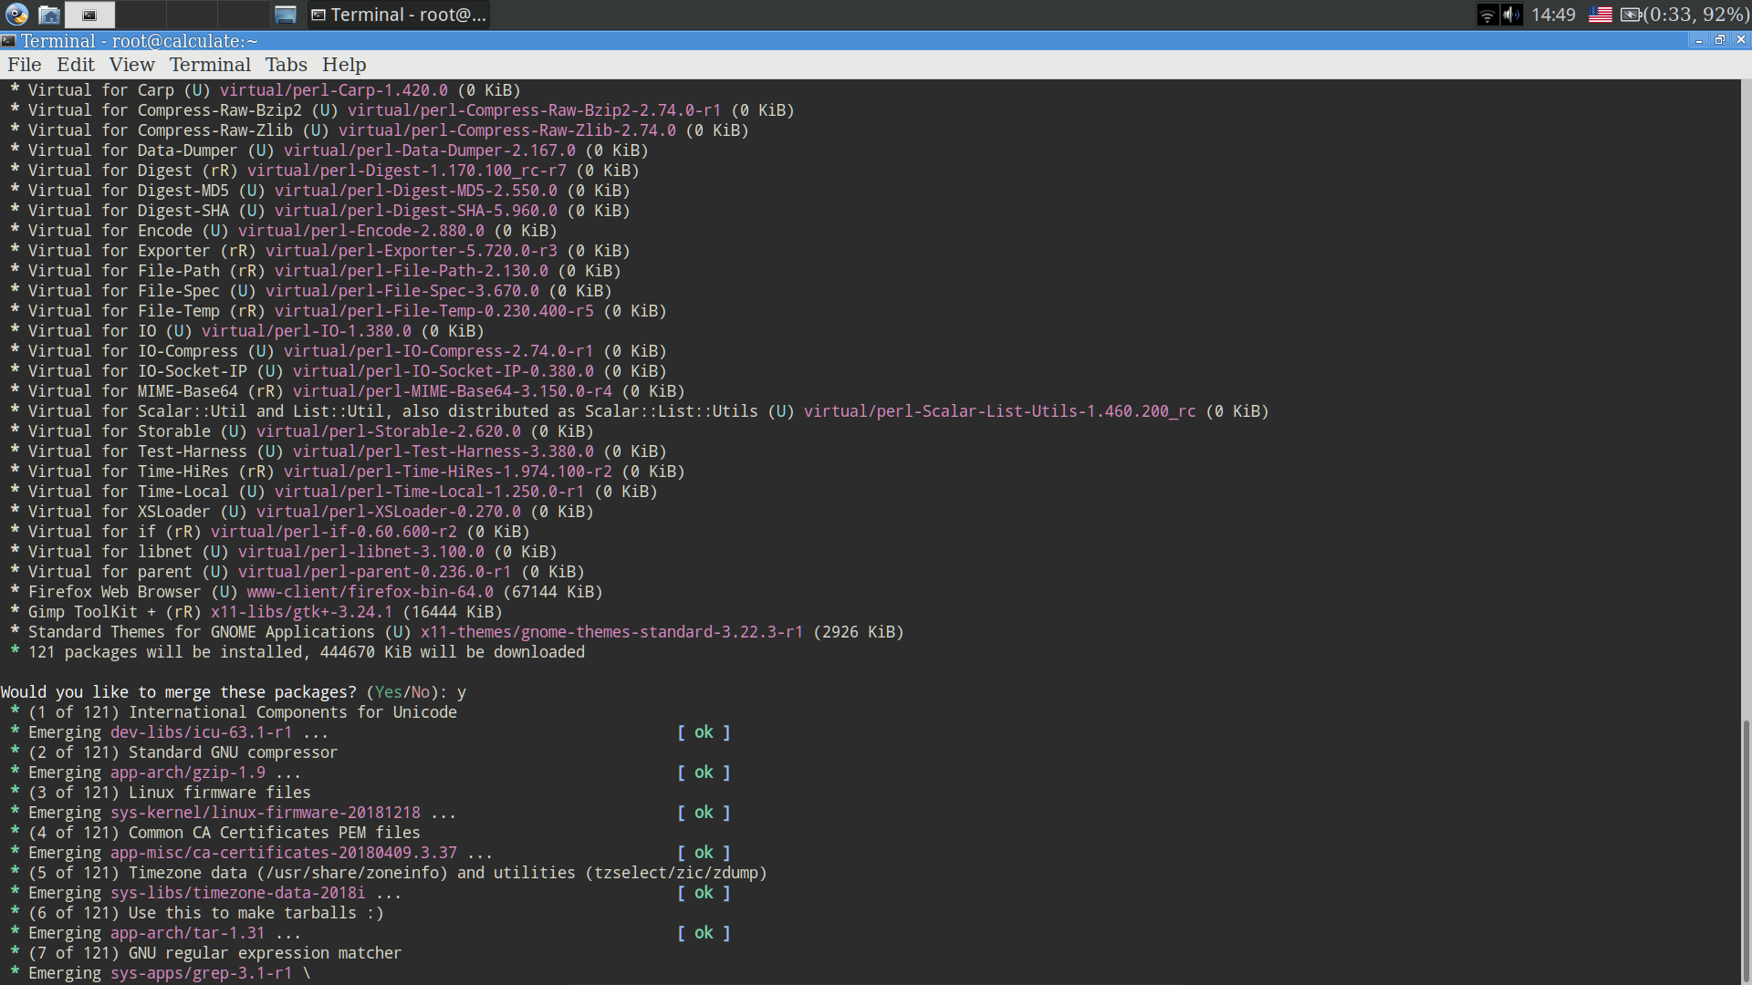Open the battery status indicator

coord(1684,15)
